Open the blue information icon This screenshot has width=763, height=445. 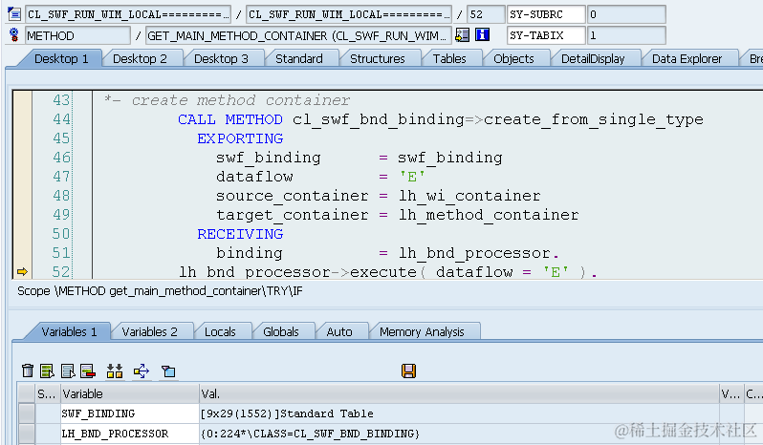(482, 34)
